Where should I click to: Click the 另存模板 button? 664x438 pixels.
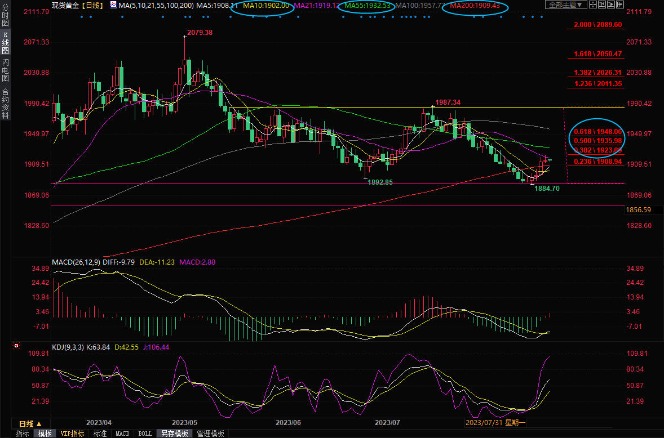pyautogui.click(x=173, y=433)
